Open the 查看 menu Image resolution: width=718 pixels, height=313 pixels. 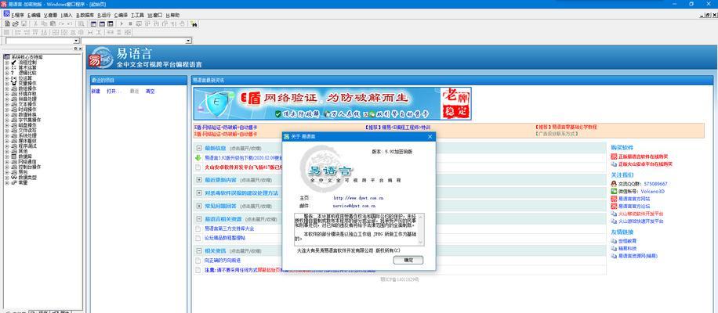click(x=50, y=15)
